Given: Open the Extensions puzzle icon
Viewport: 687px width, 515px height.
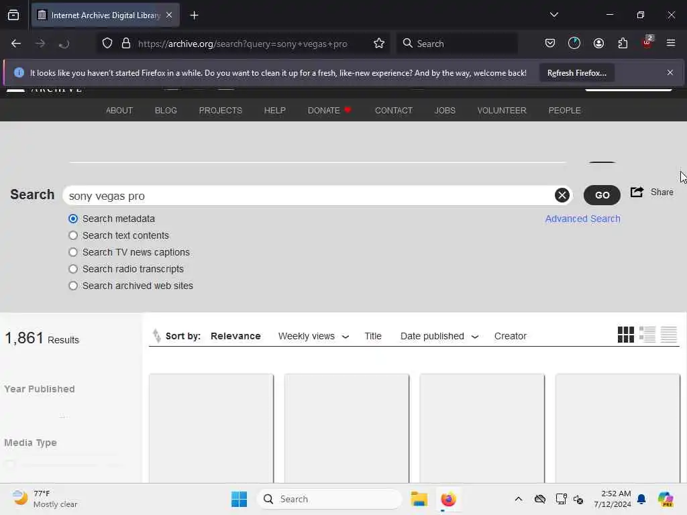Looking at the screenshot, I should click(x=623, y=44).
